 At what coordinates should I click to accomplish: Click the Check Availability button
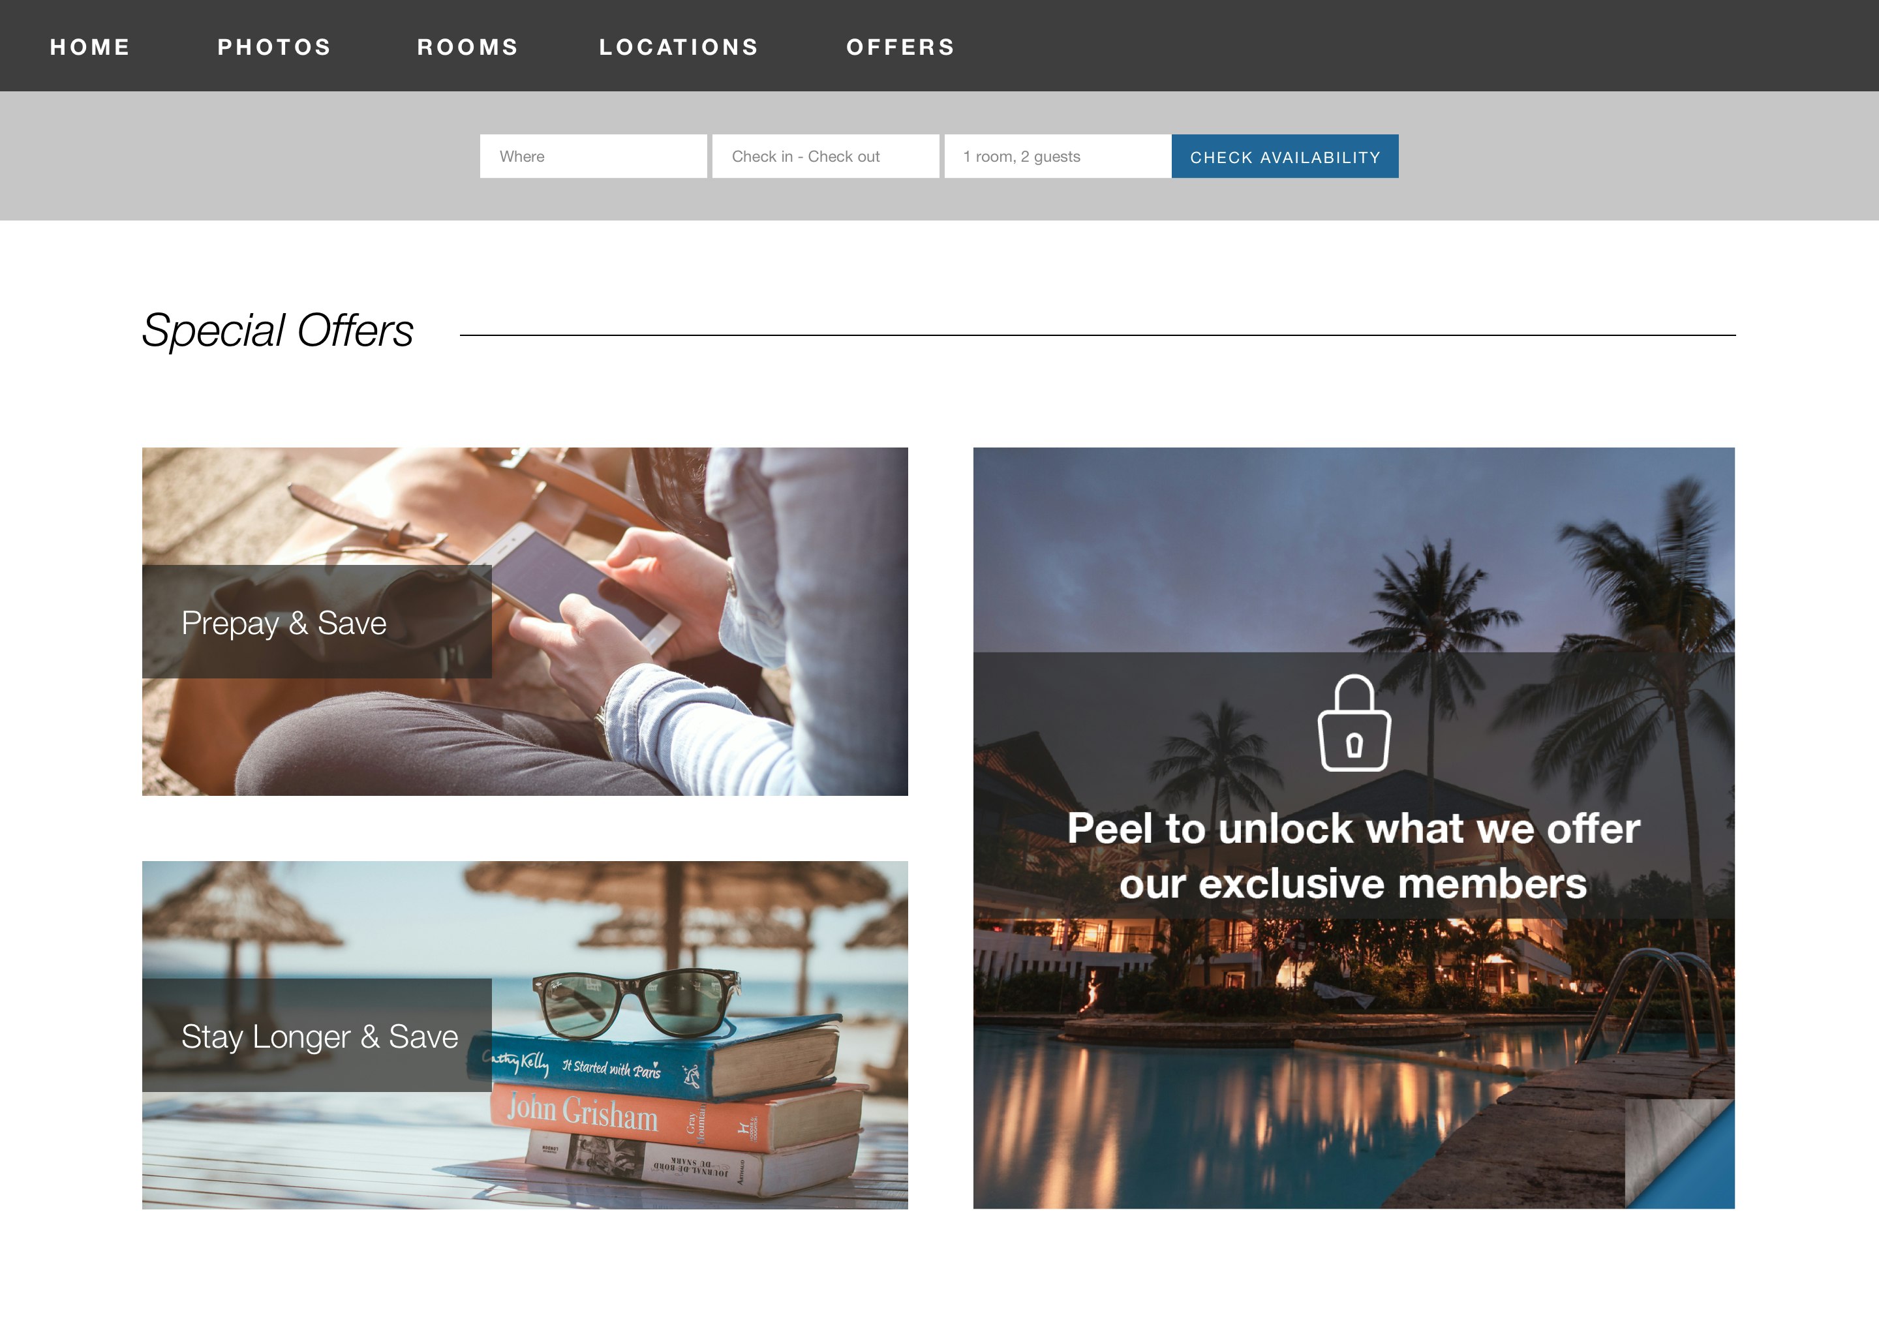1285,157
